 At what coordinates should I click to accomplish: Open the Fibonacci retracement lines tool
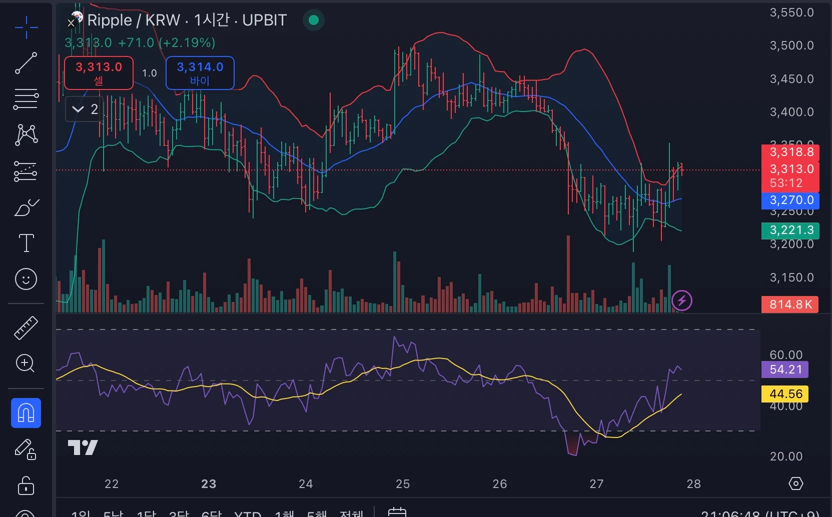click(26, 99)
